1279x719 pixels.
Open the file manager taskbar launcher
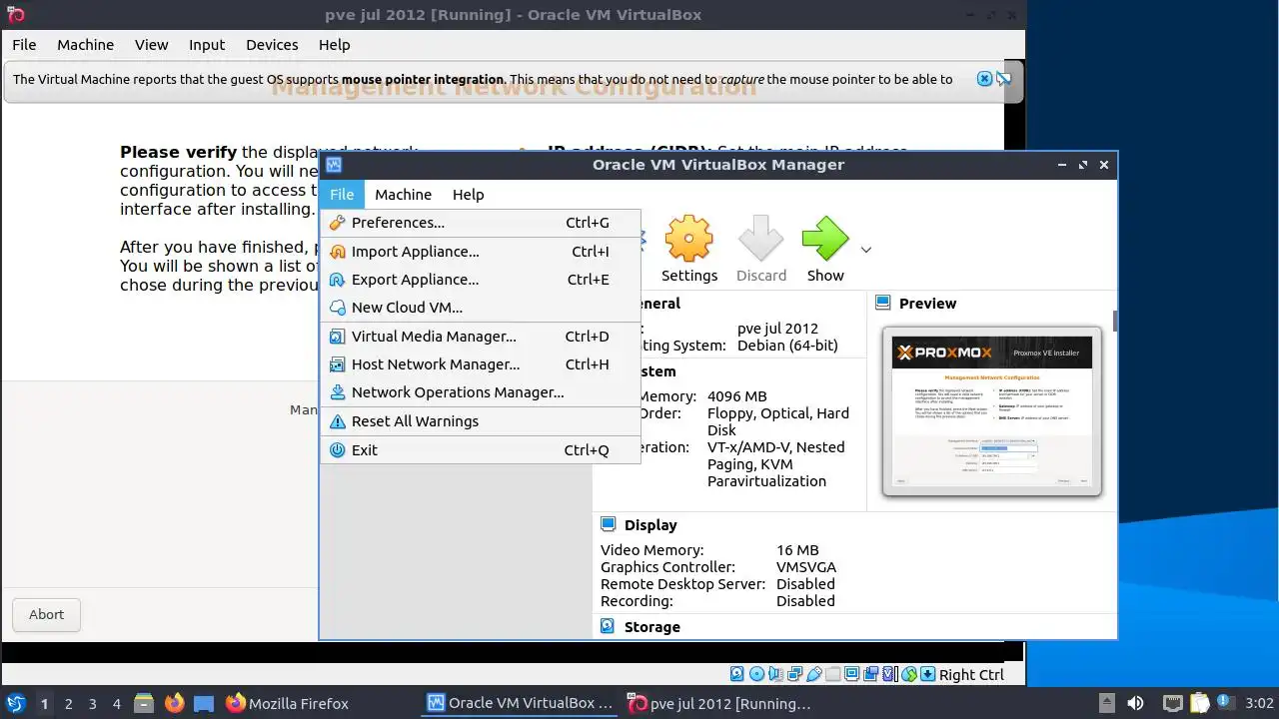[144, 703]
